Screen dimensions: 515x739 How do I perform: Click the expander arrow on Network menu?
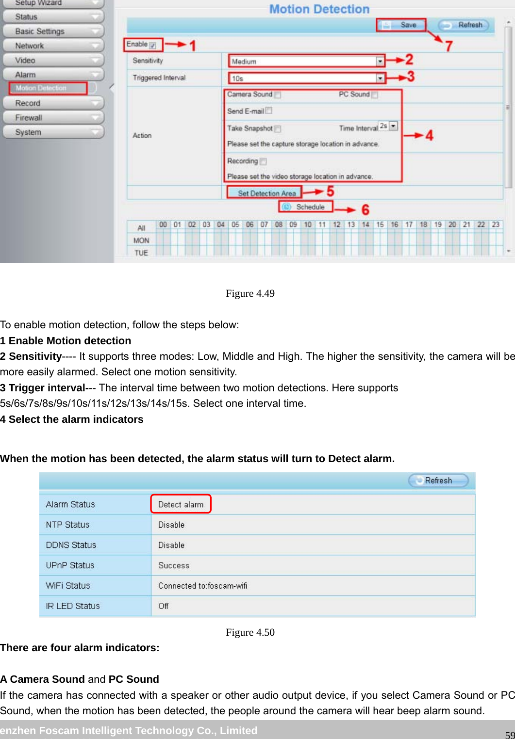click(95, 46)
